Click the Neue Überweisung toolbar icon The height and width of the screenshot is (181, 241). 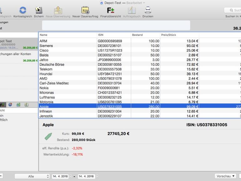(58, 10)
